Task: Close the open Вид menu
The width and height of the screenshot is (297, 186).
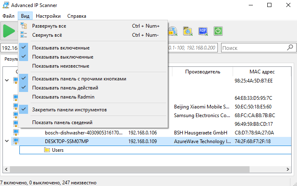Action: coord(25,16)
